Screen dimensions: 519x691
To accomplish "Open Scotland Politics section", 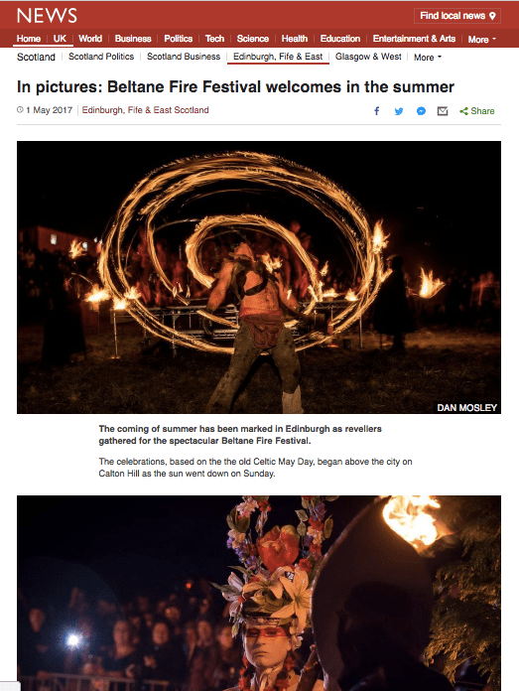I will coord(101,57).
